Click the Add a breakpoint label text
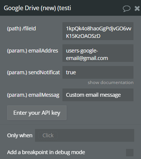Image resolution: width=141 pixels, height=159 pixels. (x=46, y=152)
